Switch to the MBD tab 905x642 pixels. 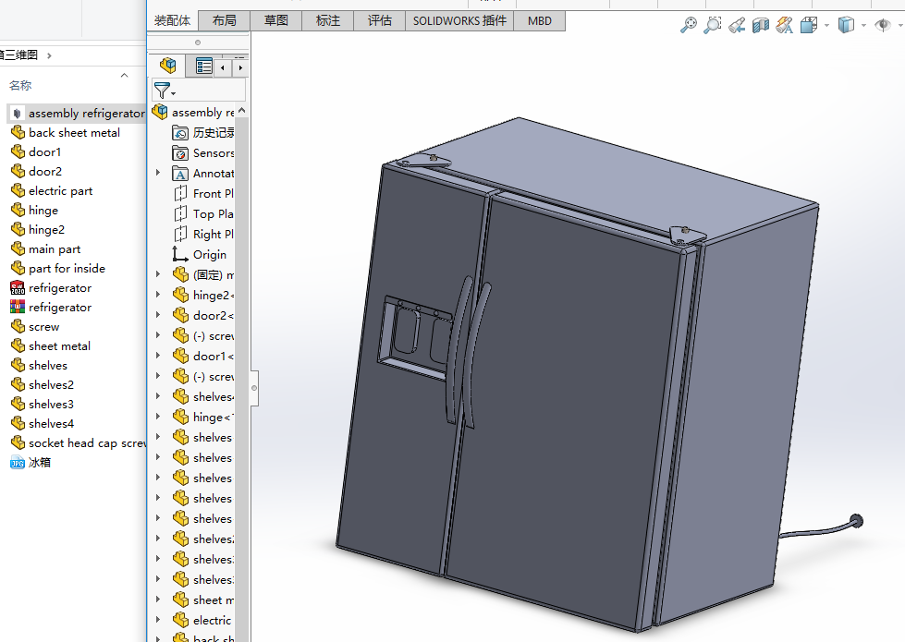[539, 20]
